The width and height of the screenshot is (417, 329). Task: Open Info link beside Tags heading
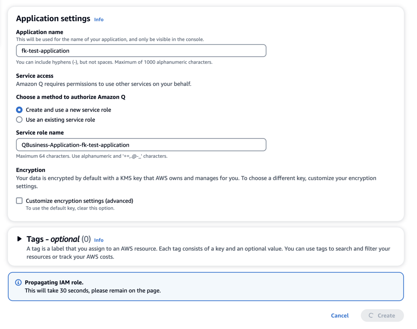click(99, 240)
